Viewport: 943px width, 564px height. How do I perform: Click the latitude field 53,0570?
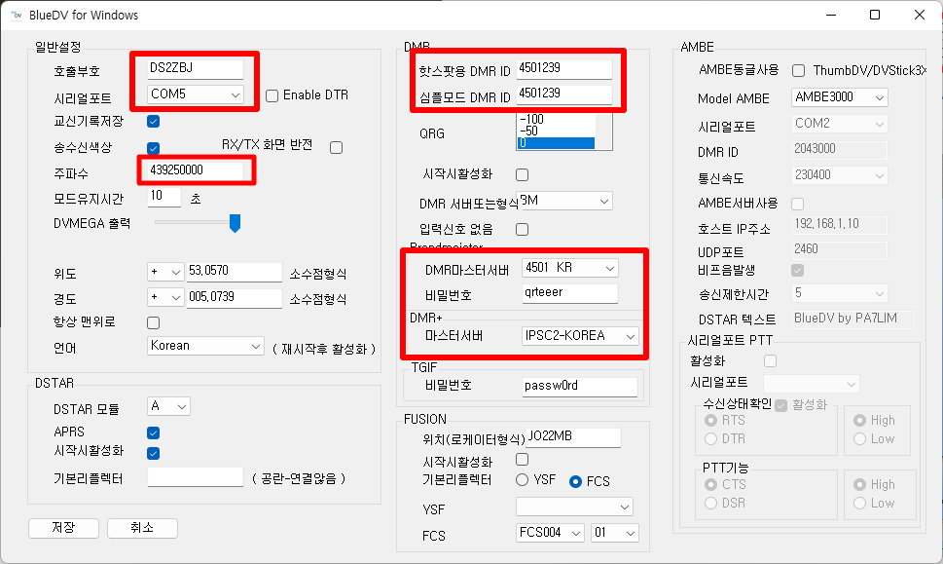(x=234, y=272)
